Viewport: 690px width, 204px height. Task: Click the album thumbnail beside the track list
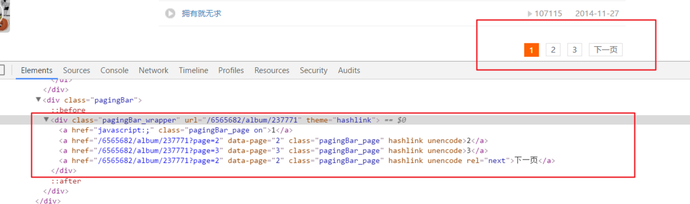tap(4, 17)
